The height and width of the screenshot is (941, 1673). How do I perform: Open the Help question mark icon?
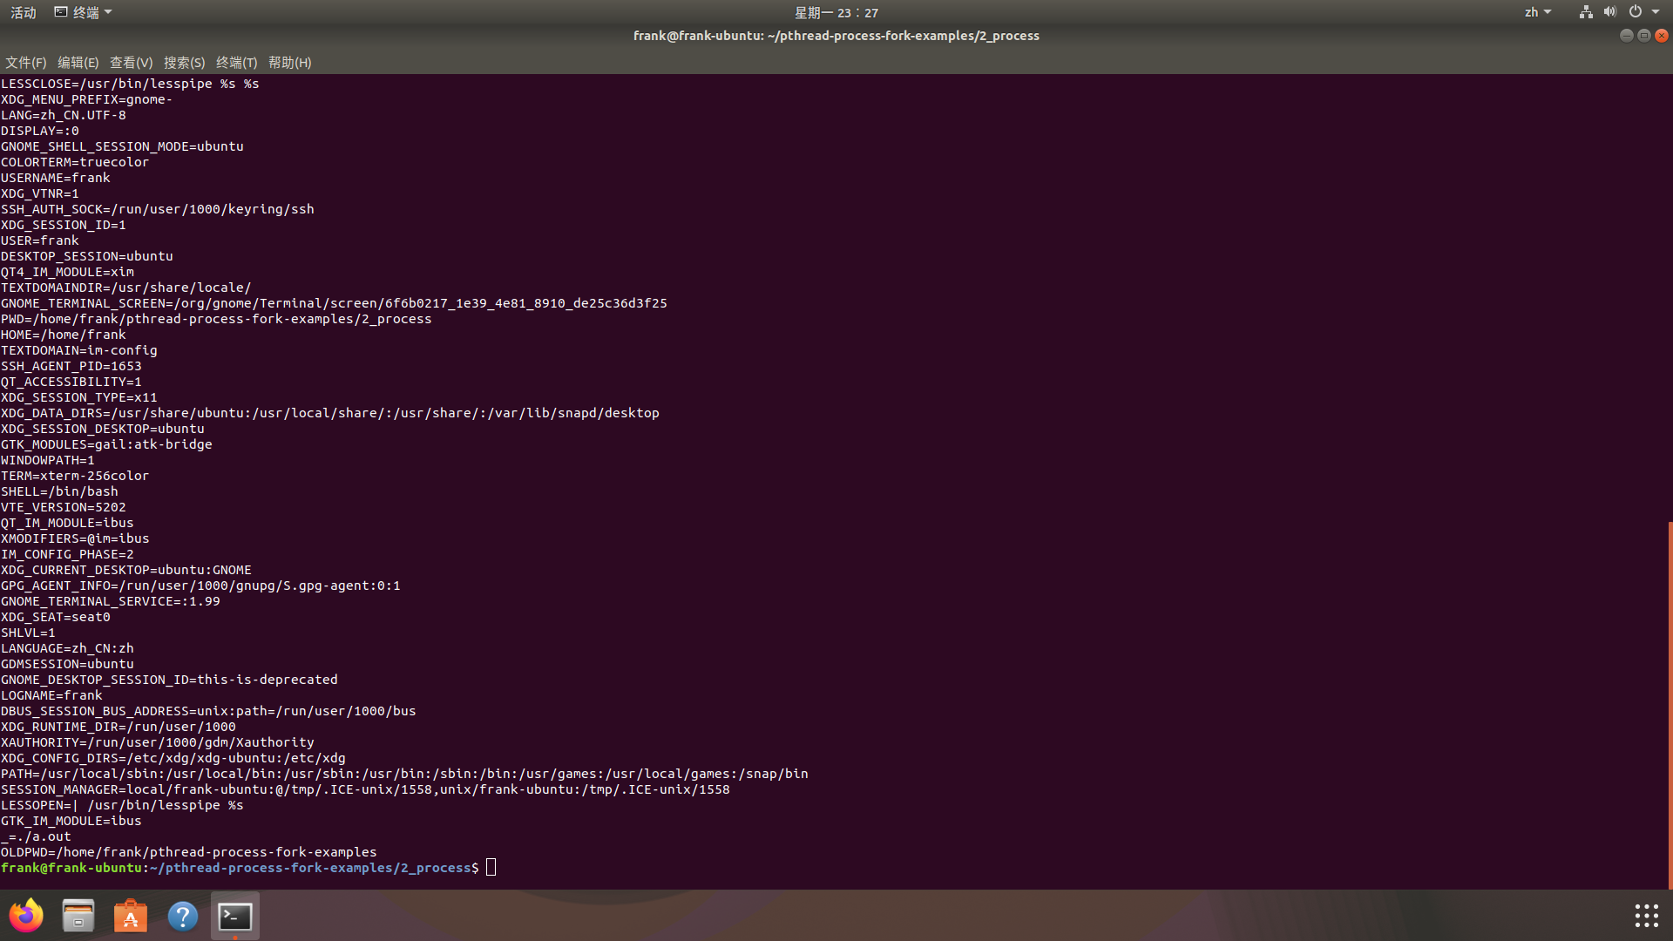tap(183, 916)
